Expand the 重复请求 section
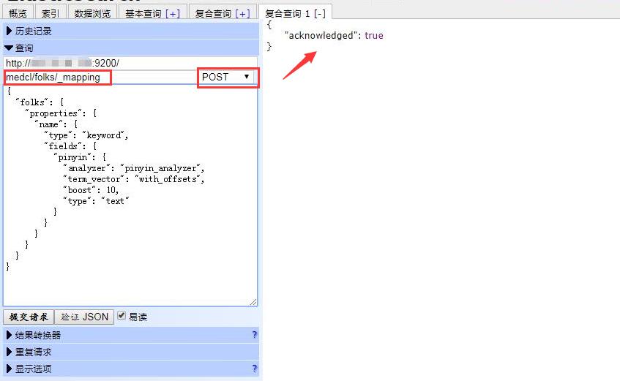The image size is (620, 381). coord(131,352)
